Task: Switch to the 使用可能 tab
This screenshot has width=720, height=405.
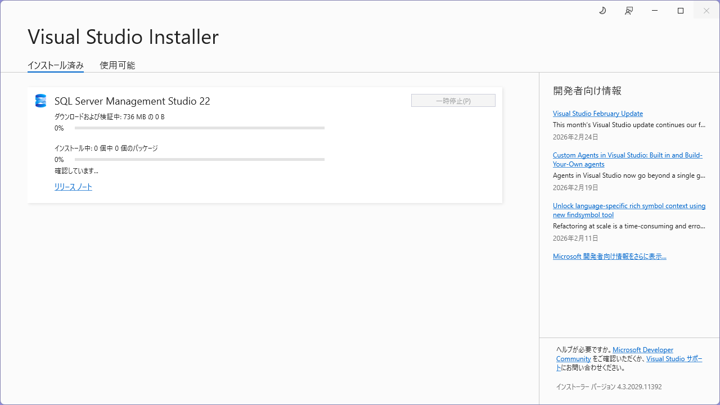Action: point(117,65)
